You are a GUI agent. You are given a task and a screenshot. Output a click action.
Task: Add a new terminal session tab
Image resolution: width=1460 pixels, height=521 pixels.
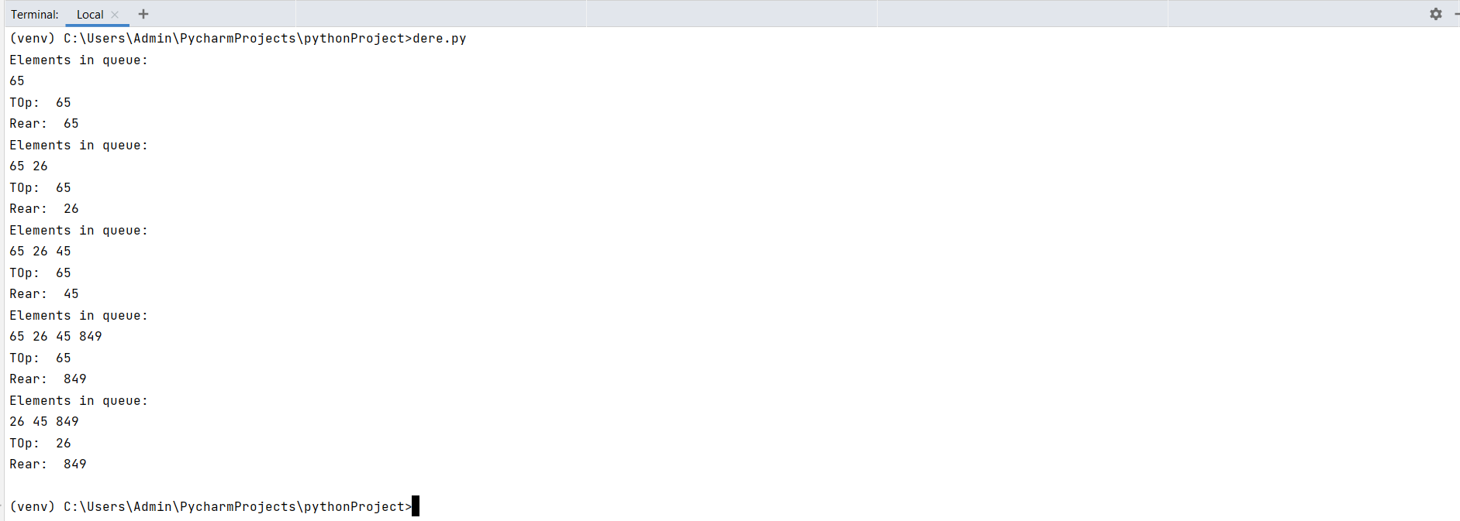143,14
